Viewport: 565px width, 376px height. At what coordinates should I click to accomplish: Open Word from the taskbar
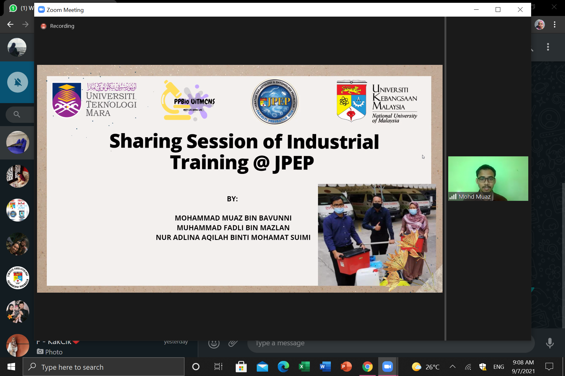325,367
